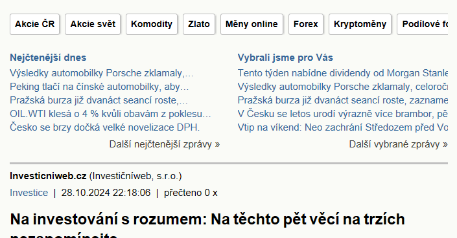
Task: Open the Kryptoměny section
Action: [x=360, y=24]
